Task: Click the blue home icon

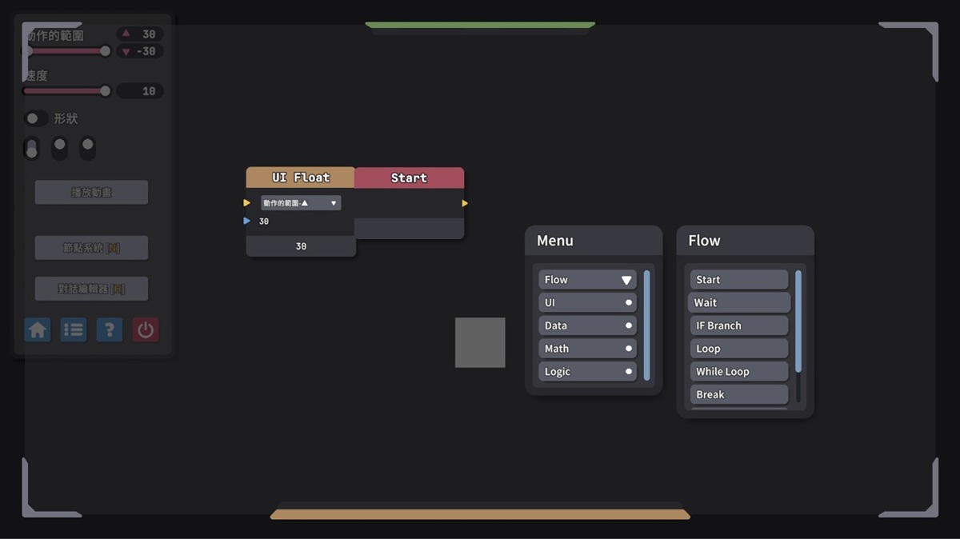Action: 38,329
